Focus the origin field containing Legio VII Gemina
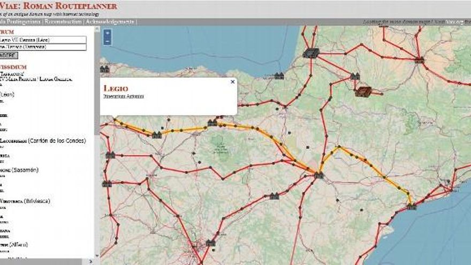 point(43,40)
